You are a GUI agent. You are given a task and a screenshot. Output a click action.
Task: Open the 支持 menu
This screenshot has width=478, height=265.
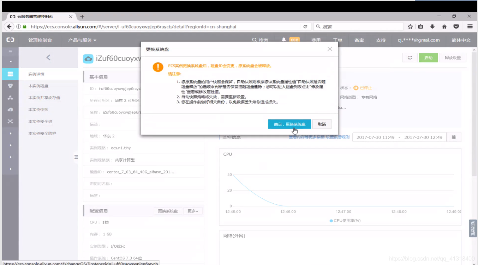click(381, 40)
